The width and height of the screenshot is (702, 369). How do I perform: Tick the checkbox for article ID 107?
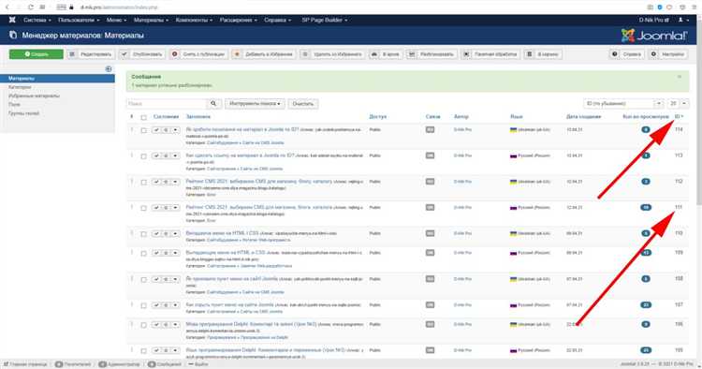coord(143,306)
